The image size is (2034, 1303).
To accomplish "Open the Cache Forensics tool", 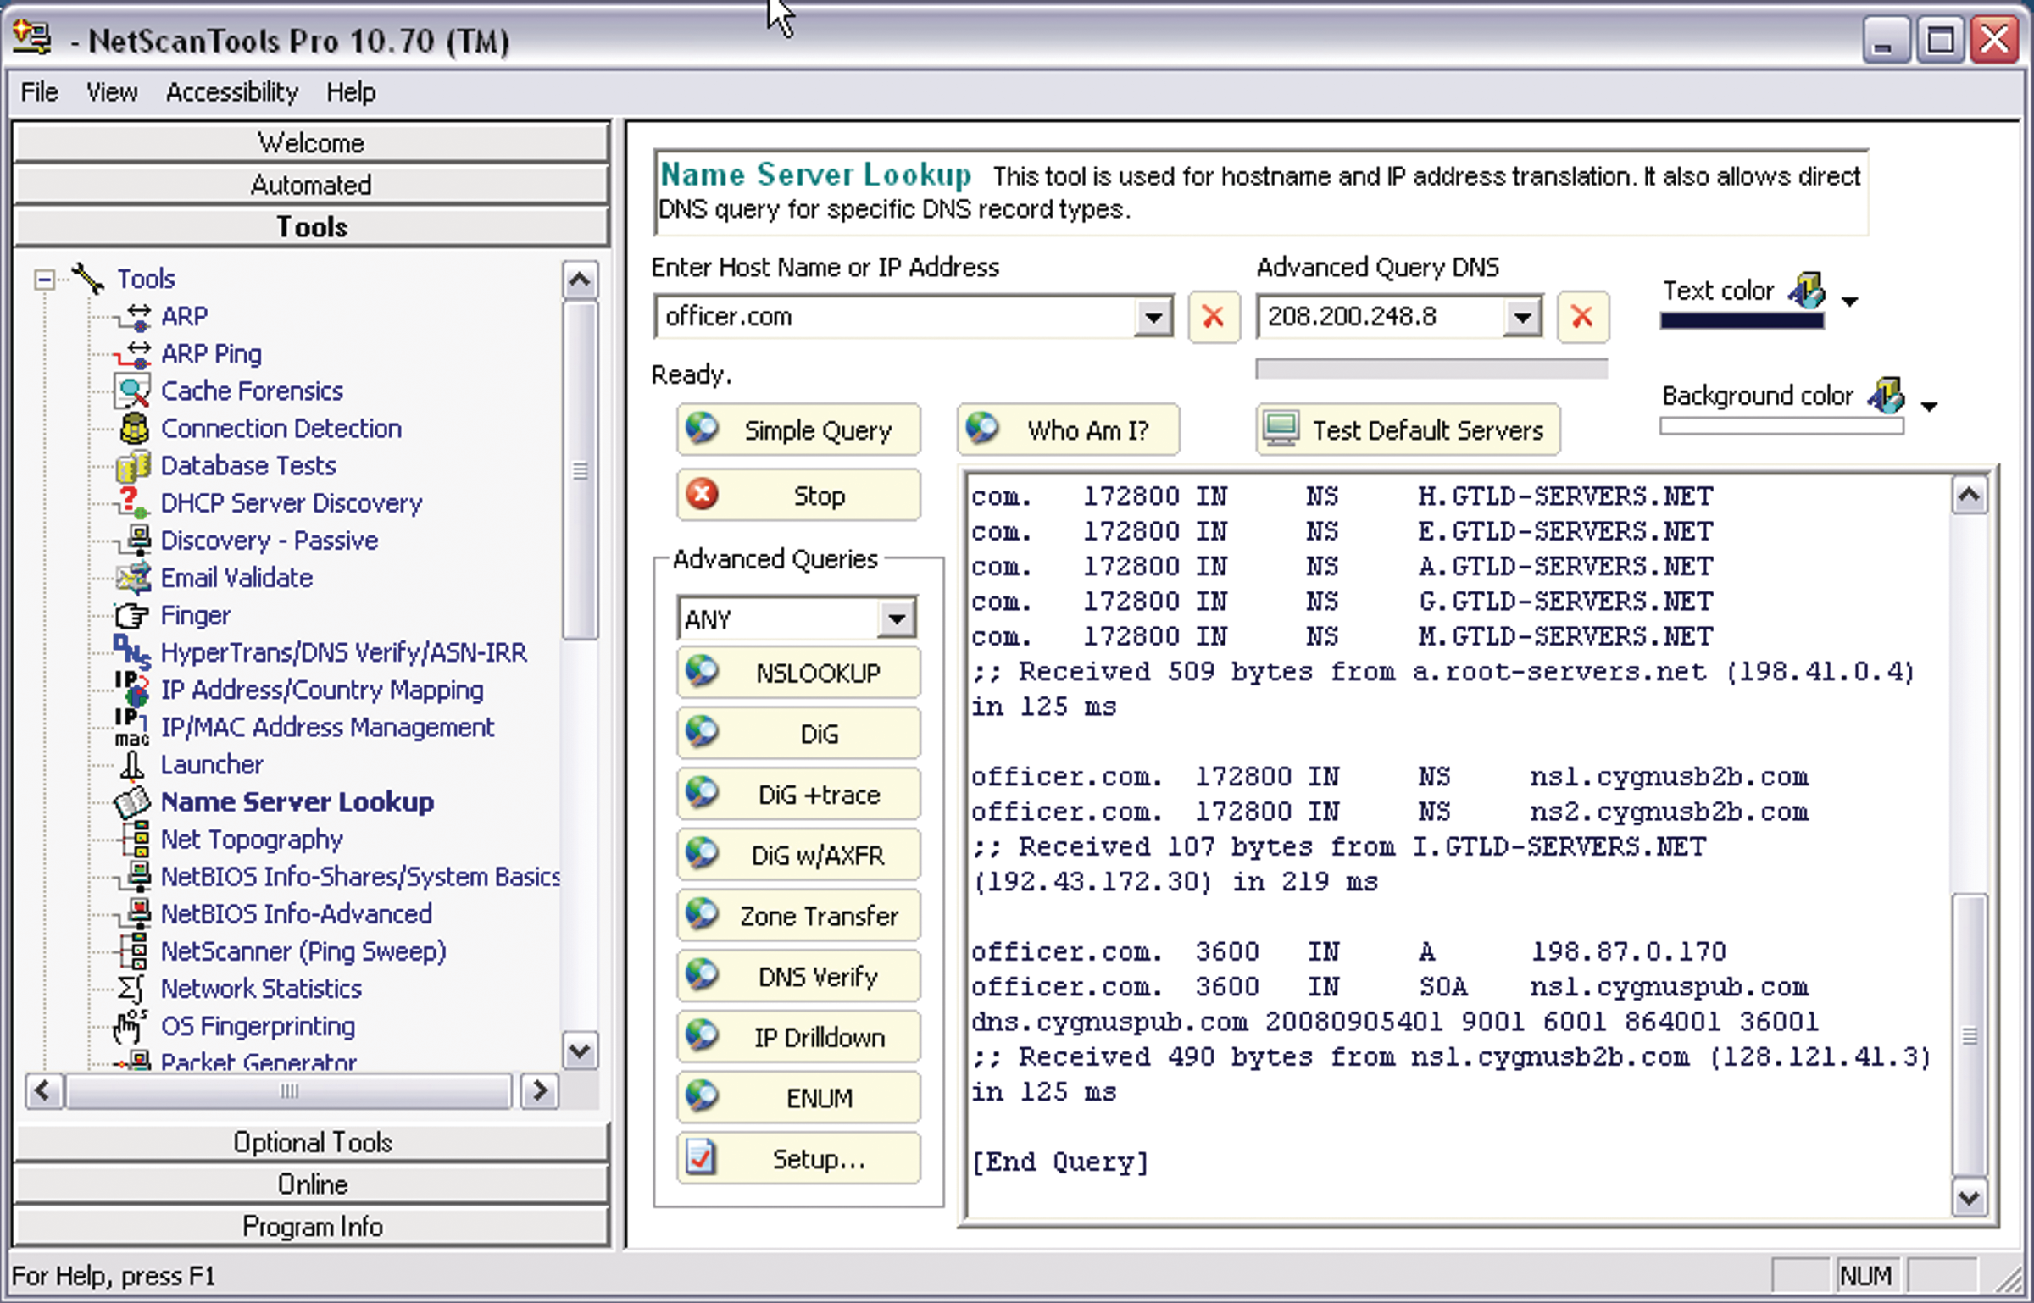I will [x=251, y=391].
